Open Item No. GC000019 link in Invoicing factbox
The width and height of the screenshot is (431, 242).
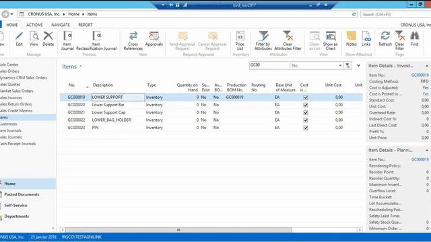(420, 75)
